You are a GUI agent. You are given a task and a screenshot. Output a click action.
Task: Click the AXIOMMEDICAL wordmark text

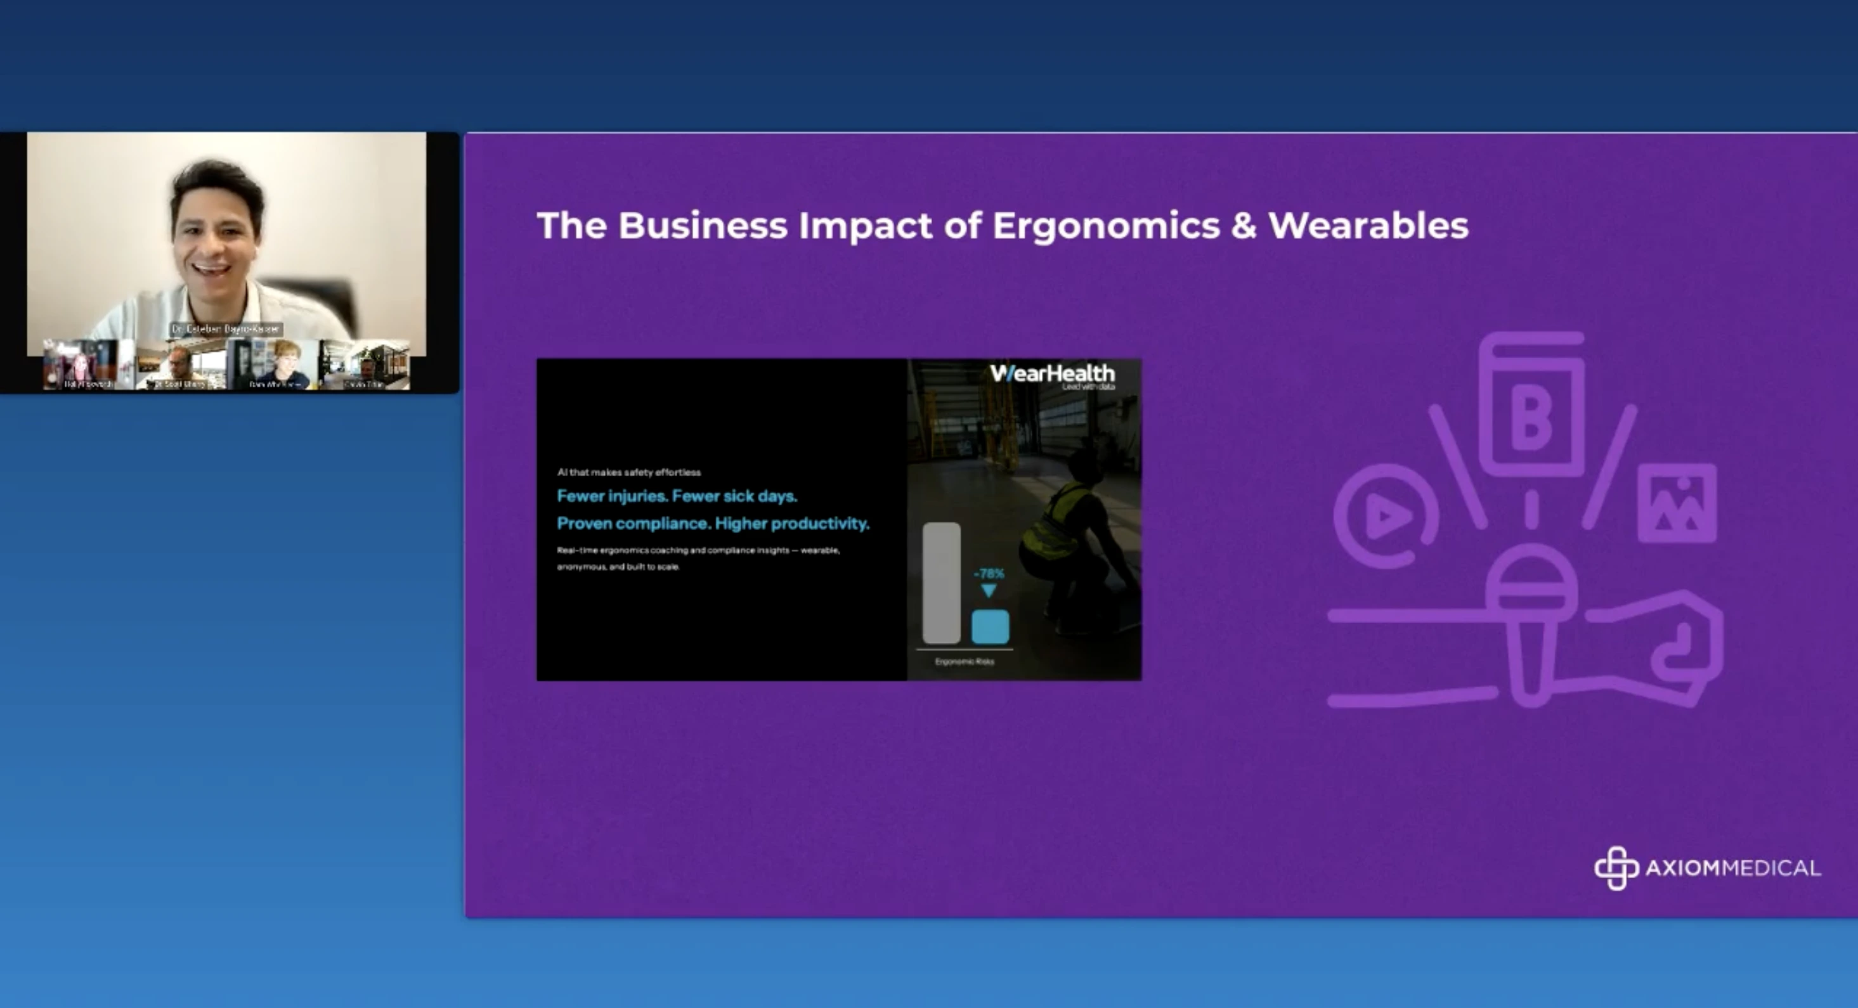click(x=1732, y=868)
